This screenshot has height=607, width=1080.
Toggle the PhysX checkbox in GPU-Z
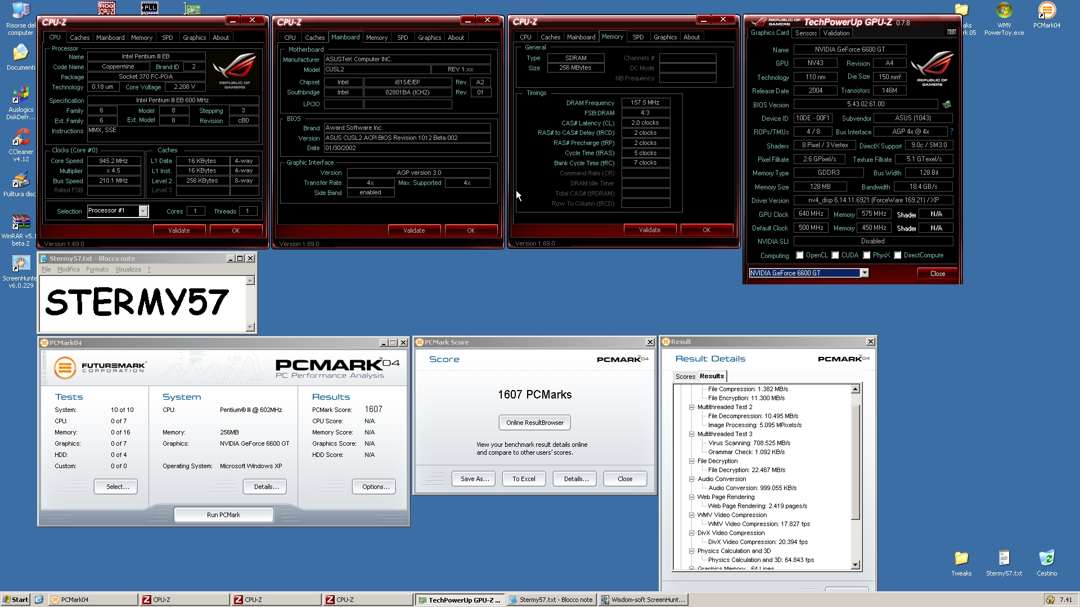867,255
